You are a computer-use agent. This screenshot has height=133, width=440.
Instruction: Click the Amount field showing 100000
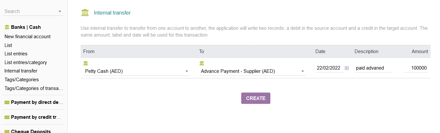click(416, 68)
